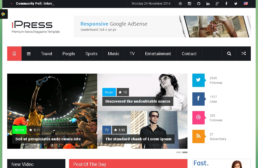Click the Dribbble icon in top bar
Screen dimensions: 258x168
tap(180, 4)
